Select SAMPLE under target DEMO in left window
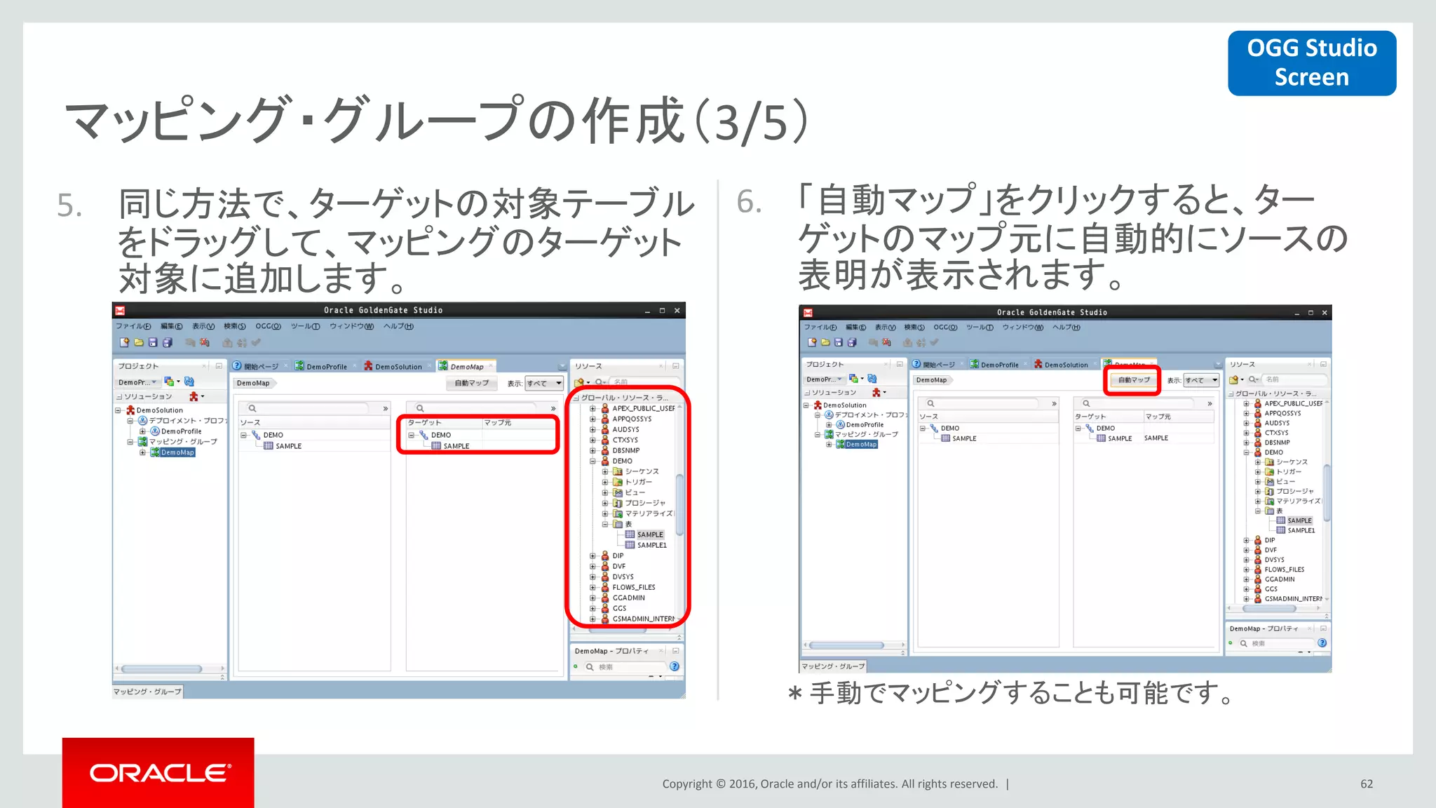1436x808 pixels. (x=456, y=446)
